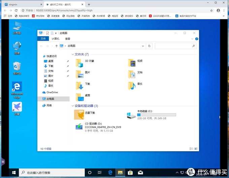Reload the Chrome page
Viewport: 229px width, 178px height.
point(16,10)
